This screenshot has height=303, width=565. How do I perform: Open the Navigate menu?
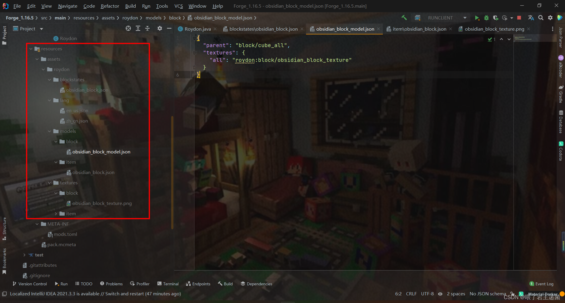click(x=68, y=6)
